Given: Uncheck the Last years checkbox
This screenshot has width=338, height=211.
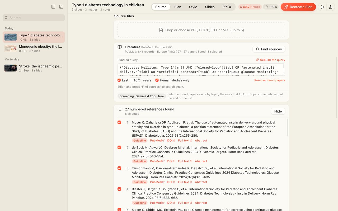Looking at the screenshot, I should [x=119, y=80].
